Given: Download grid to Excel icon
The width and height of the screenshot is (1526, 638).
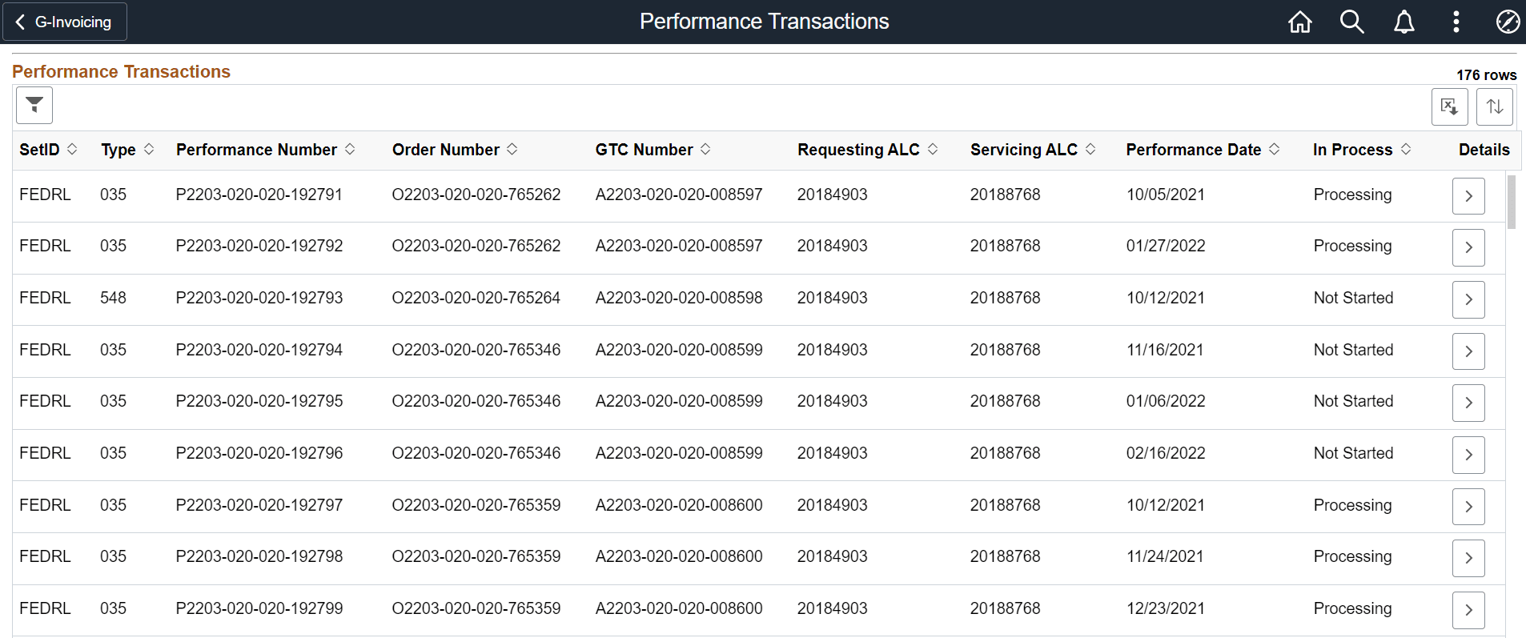Looking at the screenshot, I should click(x=1450, y=106).
